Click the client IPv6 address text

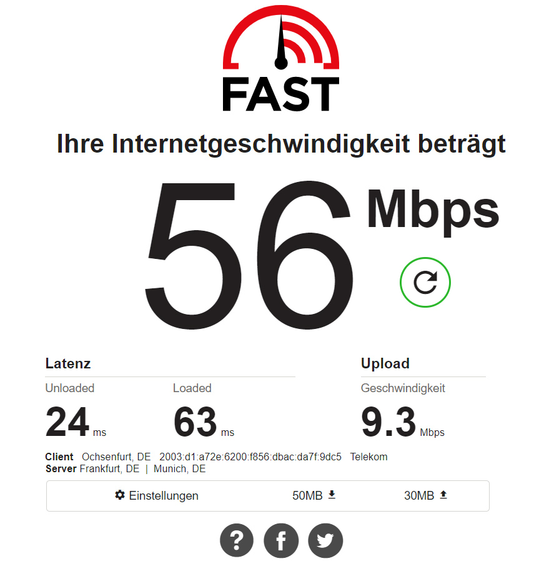click(x=250, y=457)
